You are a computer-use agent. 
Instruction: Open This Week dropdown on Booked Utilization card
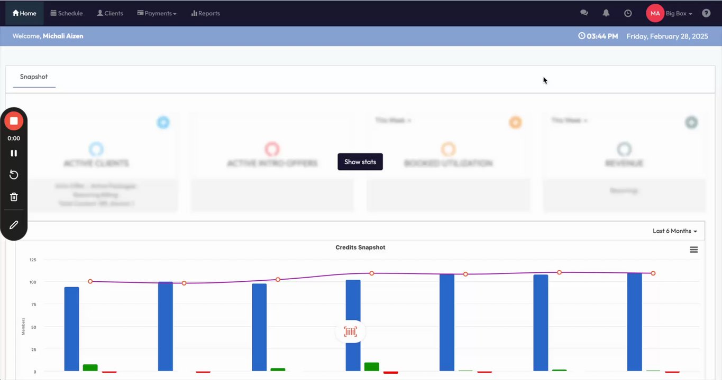393,120
